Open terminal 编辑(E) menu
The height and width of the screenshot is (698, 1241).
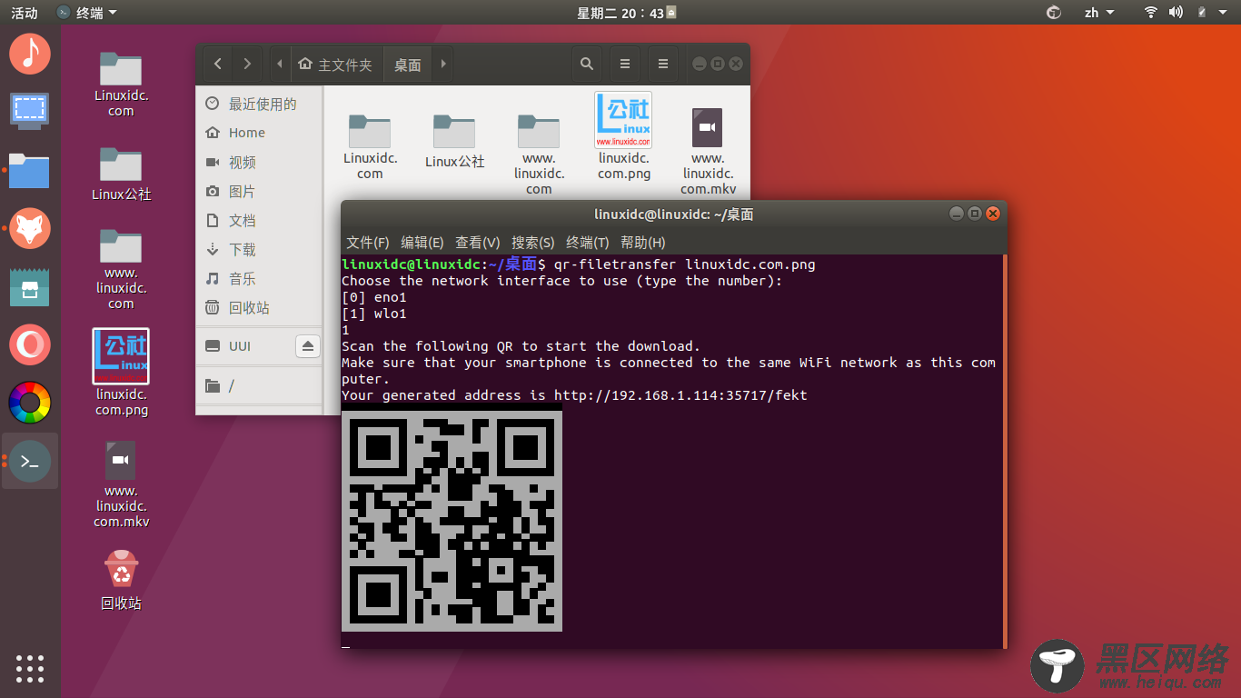tap(422, 243)
